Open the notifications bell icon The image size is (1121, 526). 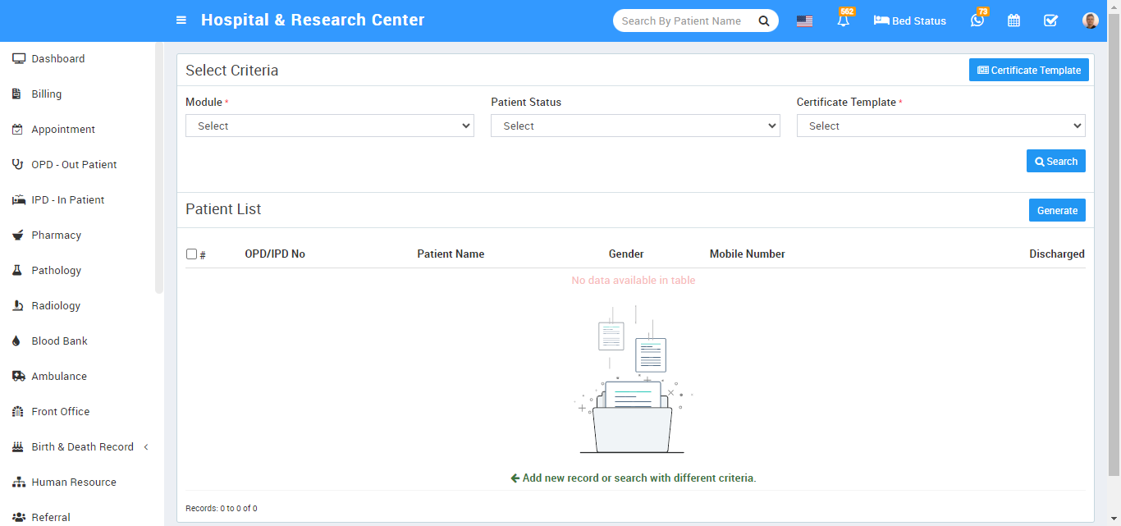(x=844, y=21)
